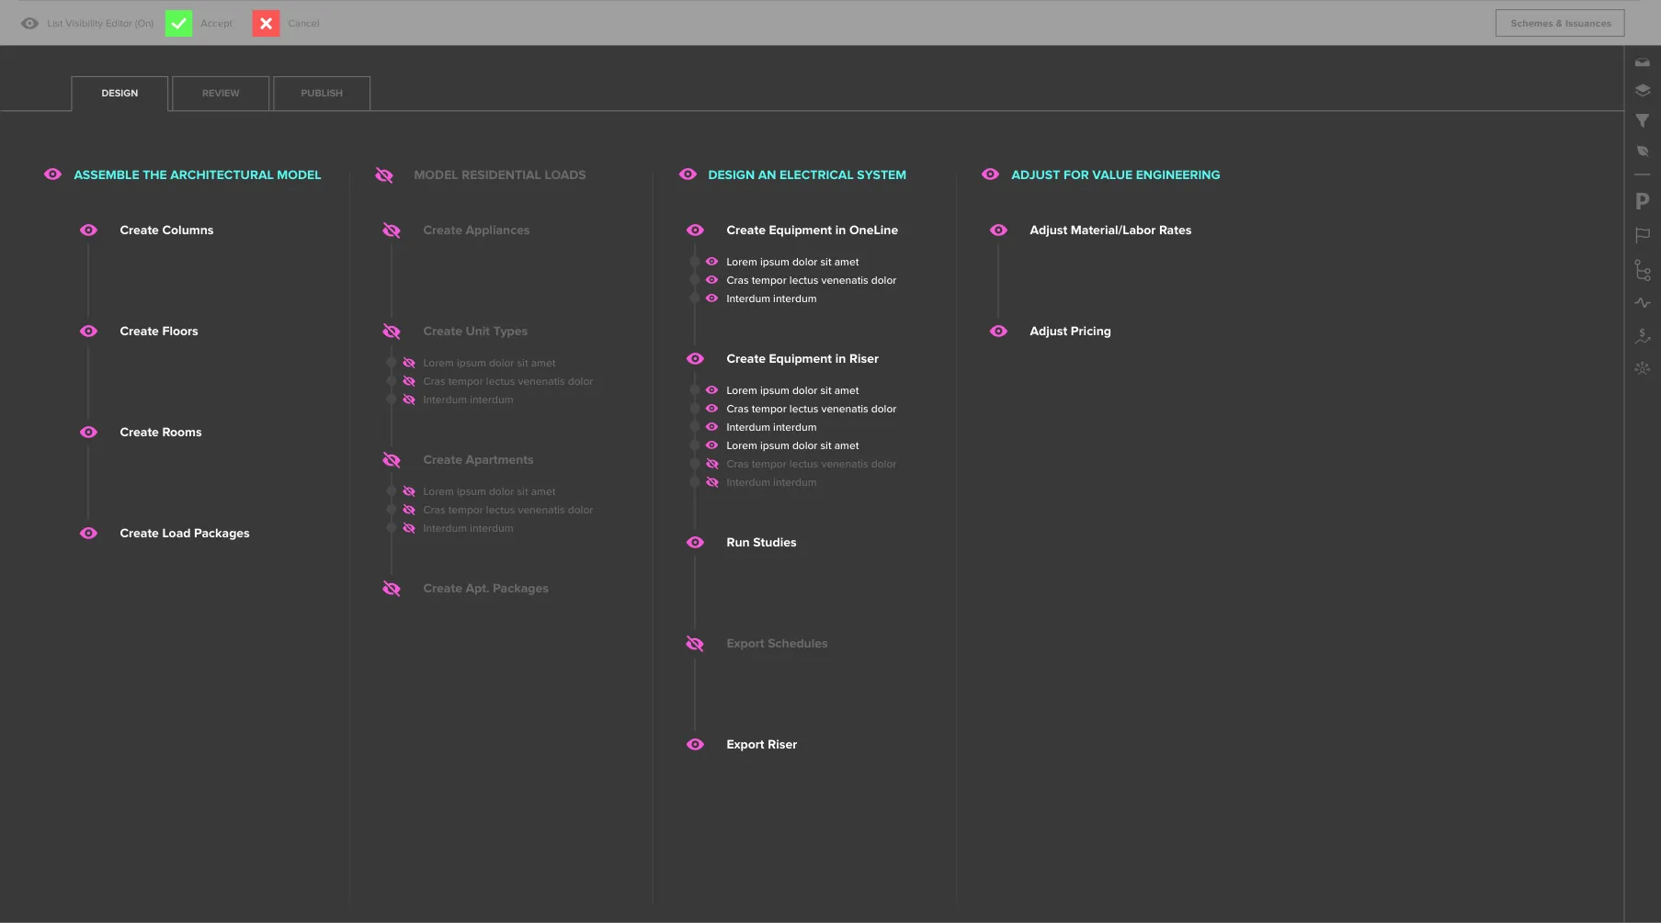Open the Publish tab

(x=322, y=94)
